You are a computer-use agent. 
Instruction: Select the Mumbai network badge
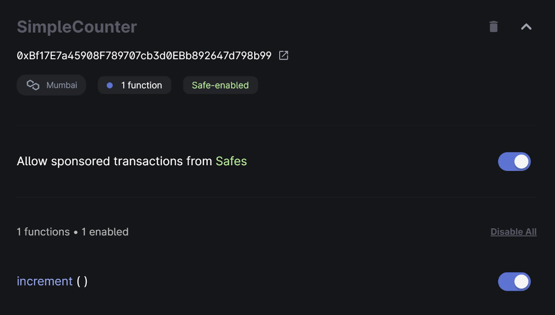coord(51,85)
